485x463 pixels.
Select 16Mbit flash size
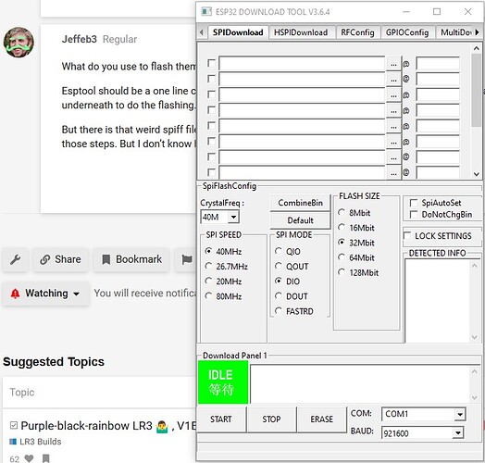(342, 227)
